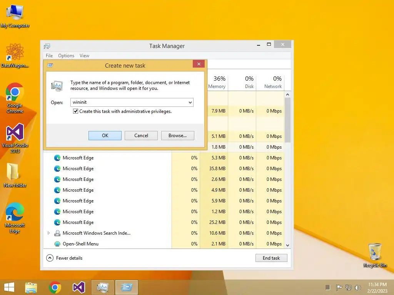Click the scrollbar up arrow

(x=288, y=94)
